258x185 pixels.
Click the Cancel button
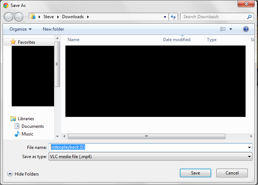click(x=232, y=173)
